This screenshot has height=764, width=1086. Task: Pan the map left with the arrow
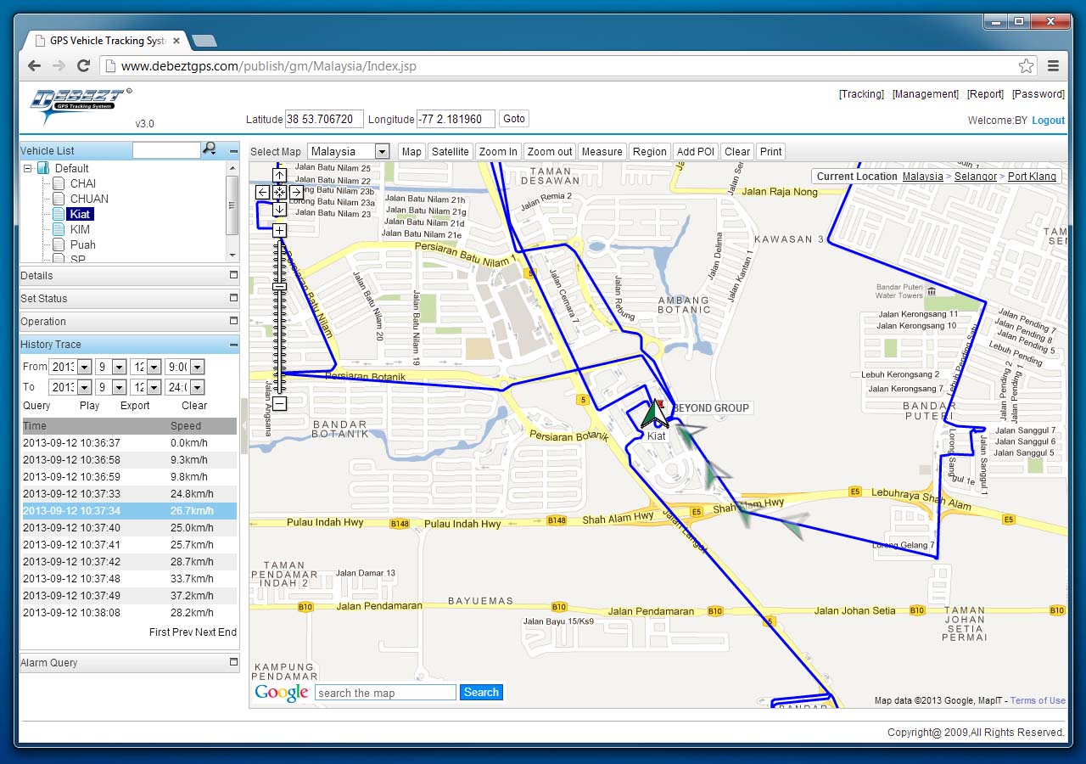coord(263,193)
